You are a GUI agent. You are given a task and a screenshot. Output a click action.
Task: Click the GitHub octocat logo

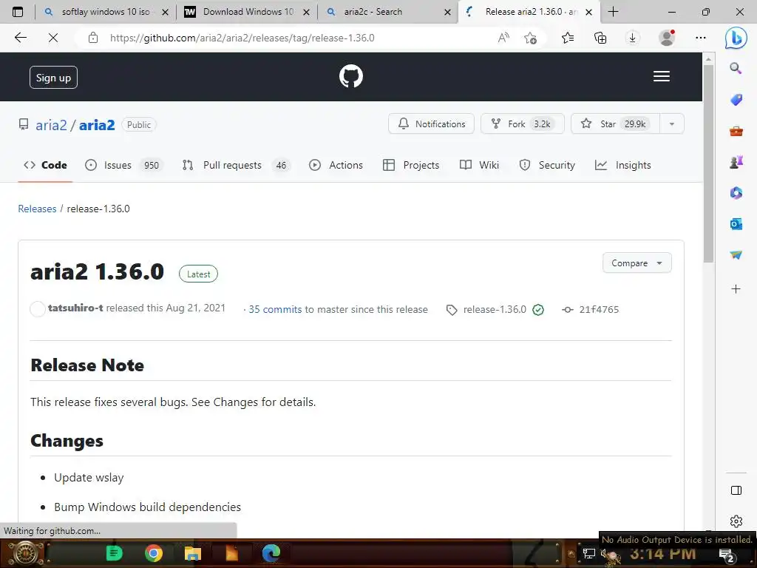click(x=351, y=76)
